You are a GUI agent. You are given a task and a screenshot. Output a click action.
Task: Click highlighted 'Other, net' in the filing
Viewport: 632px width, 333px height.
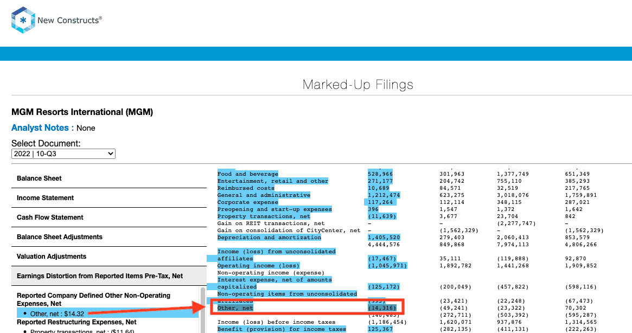pyautogui.click(x=235, y=308)
